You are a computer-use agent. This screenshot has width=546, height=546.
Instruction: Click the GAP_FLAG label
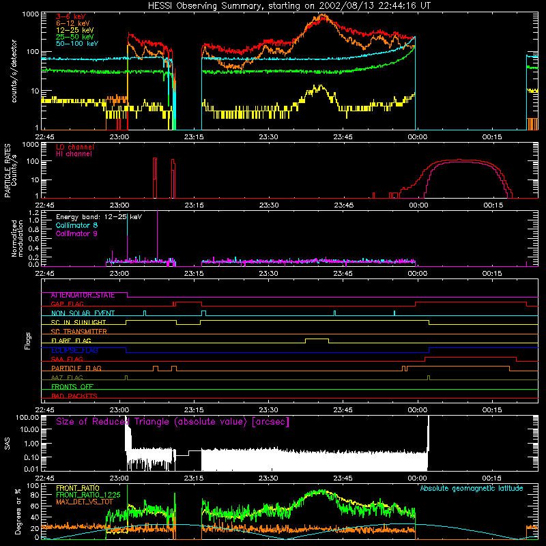(x=67, y=304)
